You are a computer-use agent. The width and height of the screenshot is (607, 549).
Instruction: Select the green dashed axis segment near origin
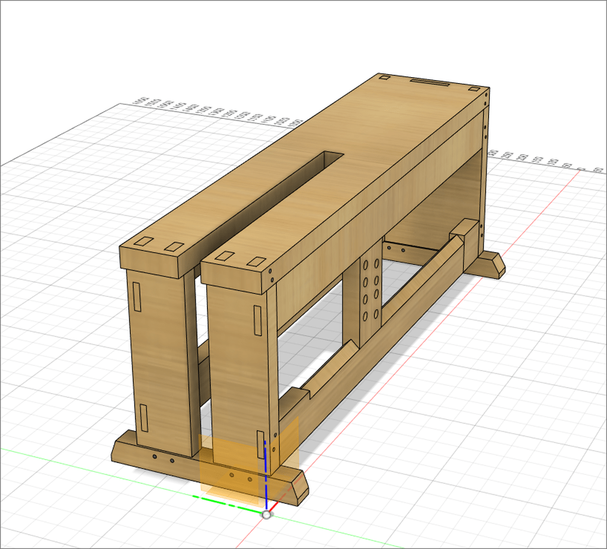(x=228, y=505)
